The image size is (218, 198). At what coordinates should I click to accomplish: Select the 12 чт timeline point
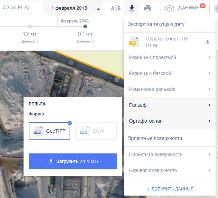click(30, 27)
